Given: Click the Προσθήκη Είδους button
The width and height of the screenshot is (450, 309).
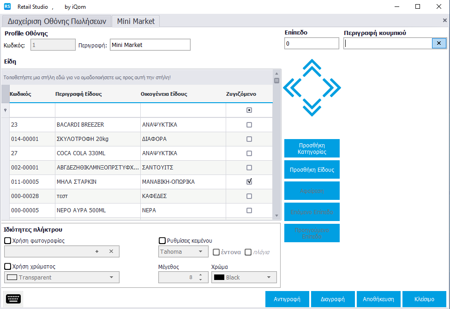Looking at the screenshot, I should tap(312, 169).
